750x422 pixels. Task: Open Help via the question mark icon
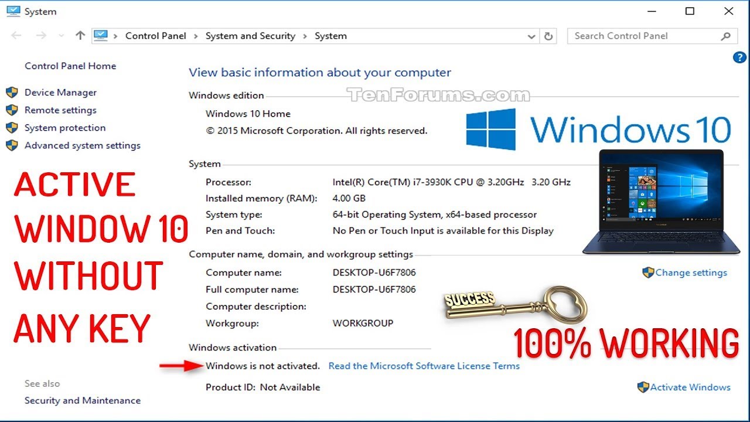point(739,57)
